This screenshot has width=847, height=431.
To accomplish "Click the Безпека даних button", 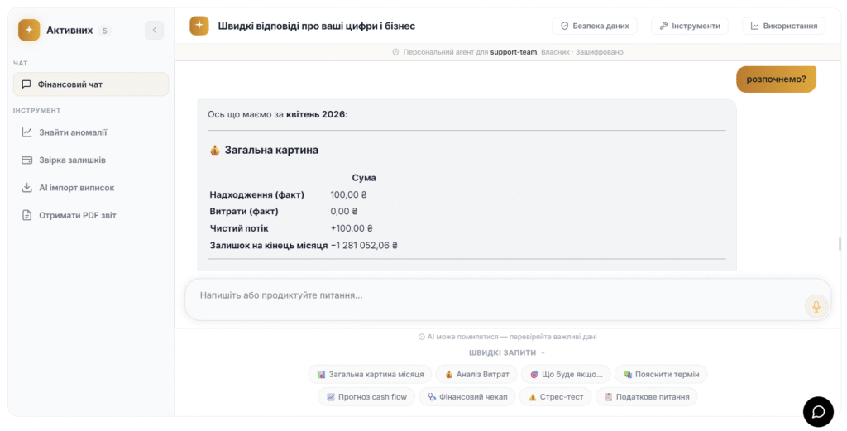I will pyautogui.click(x=595, y=26).
